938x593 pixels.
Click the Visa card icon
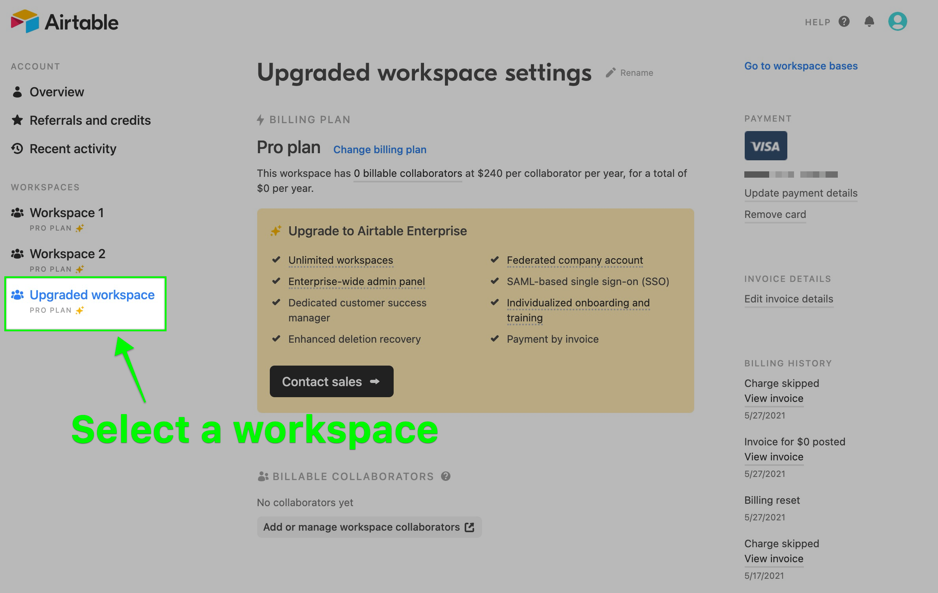click(766, 146)
